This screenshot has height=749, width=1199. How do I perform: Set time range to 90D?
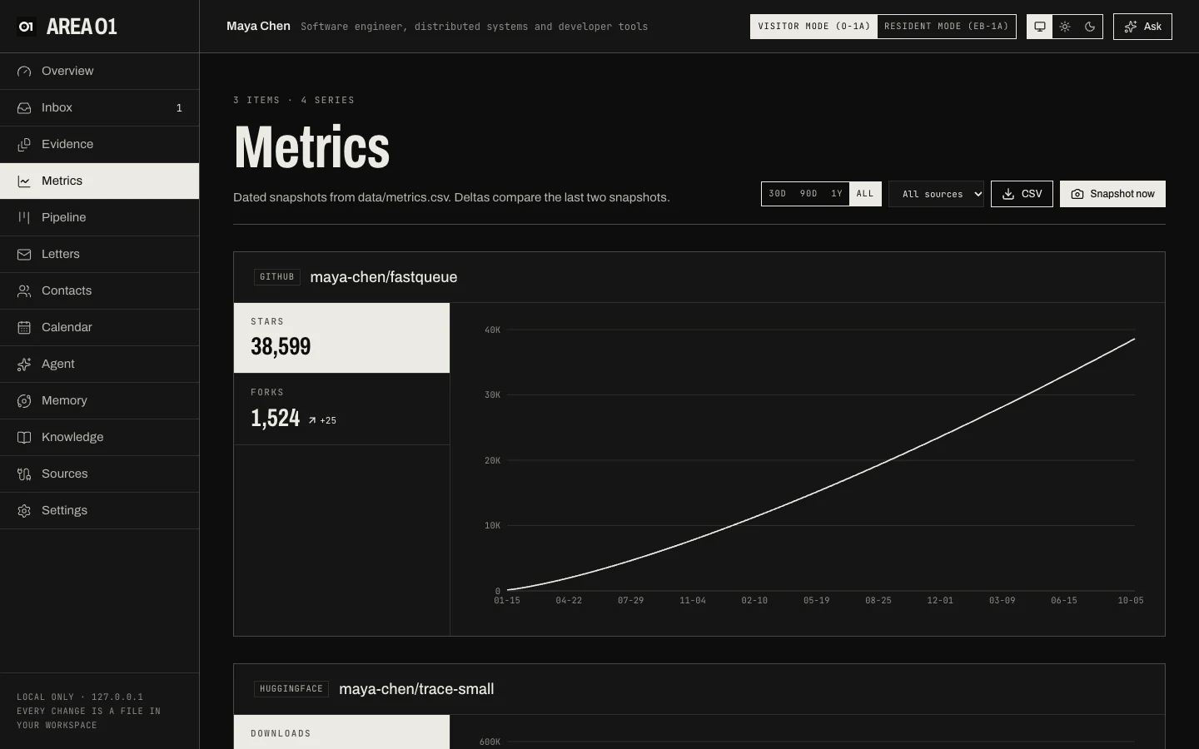(x=808, y=194)
